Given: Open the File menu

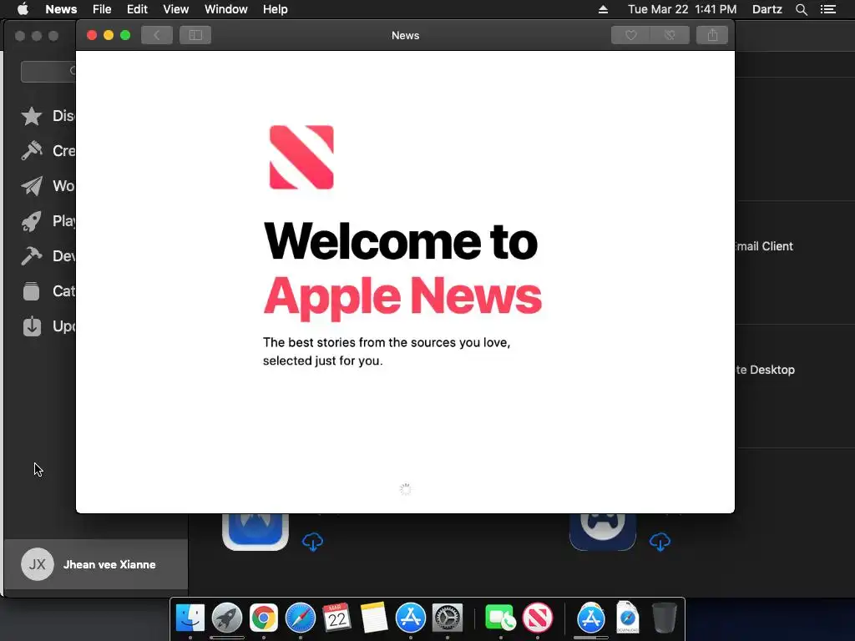Looking at the screenshot, I should (102, 9).
